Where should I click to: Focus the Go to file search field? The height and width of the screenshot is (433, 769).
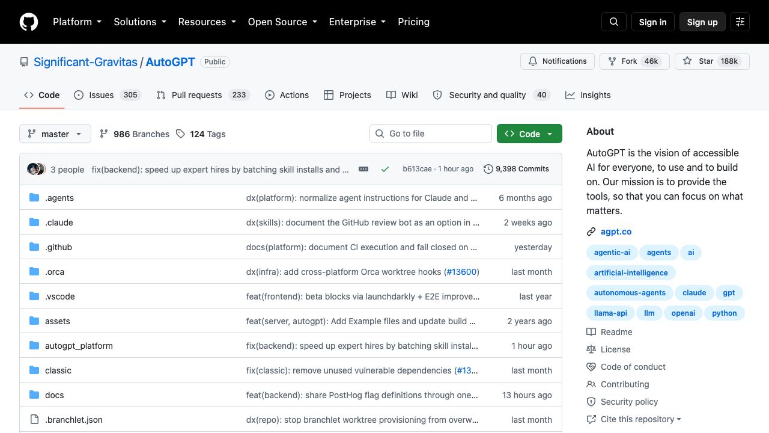click(x=431, y=134)
